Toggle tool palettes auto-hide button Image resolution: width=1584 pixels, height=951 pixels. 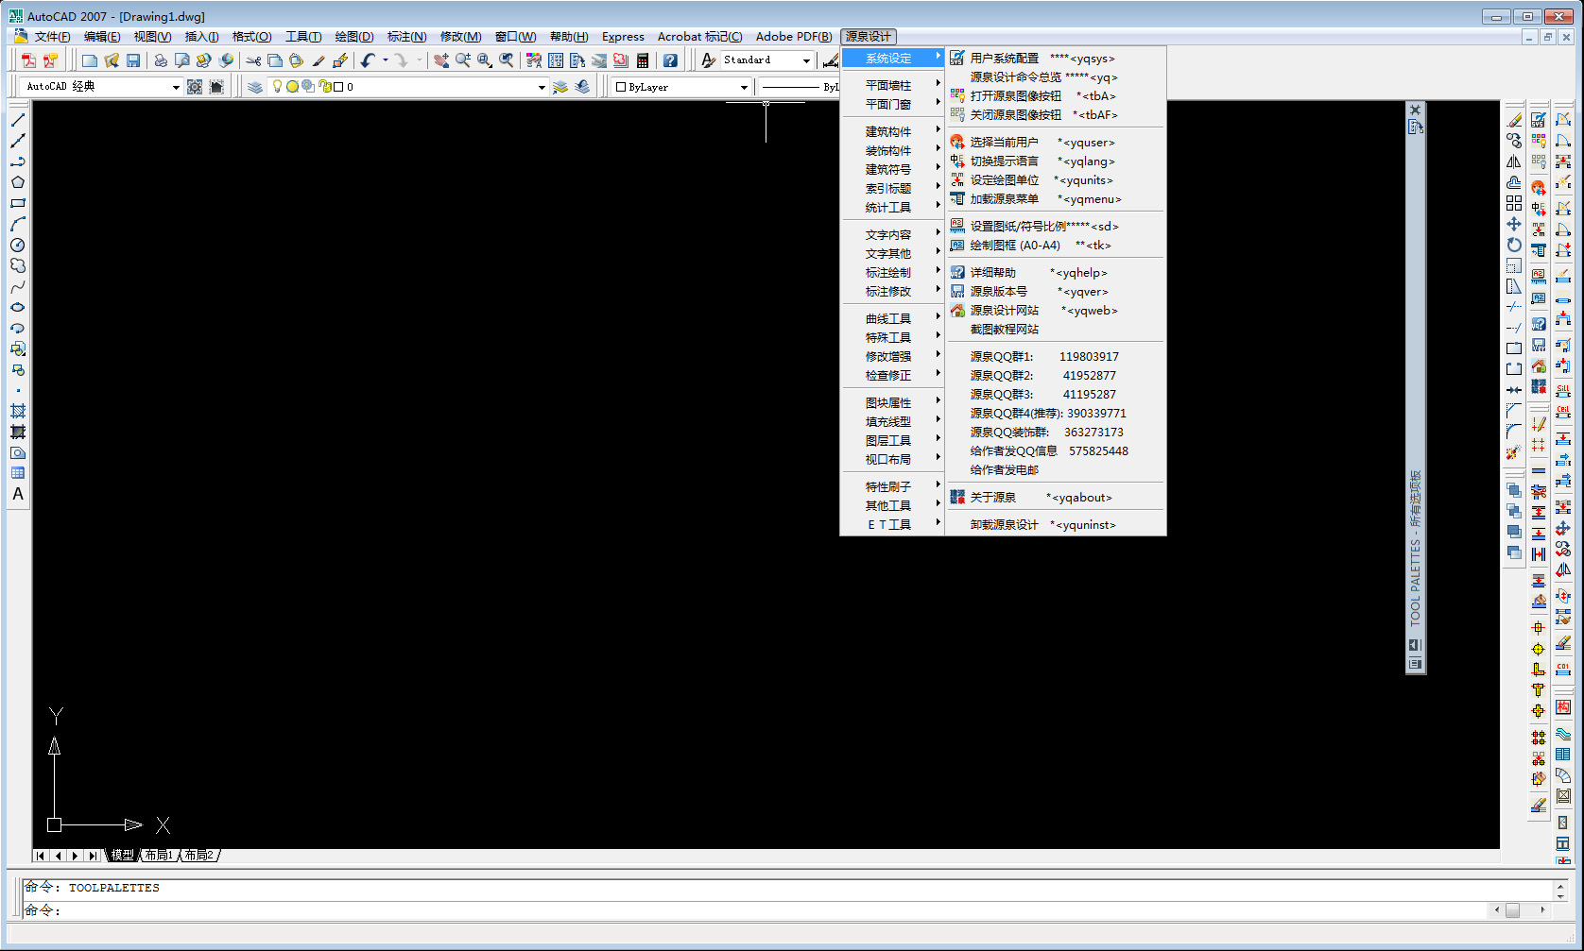(x=1415, y=645)
